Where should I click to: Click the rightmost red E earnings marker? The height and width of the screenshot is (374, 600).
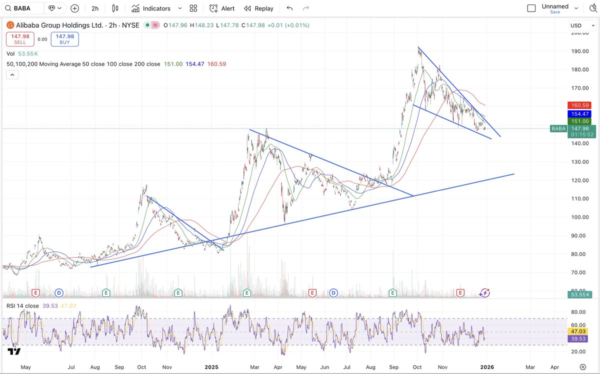tap(460, 292)
